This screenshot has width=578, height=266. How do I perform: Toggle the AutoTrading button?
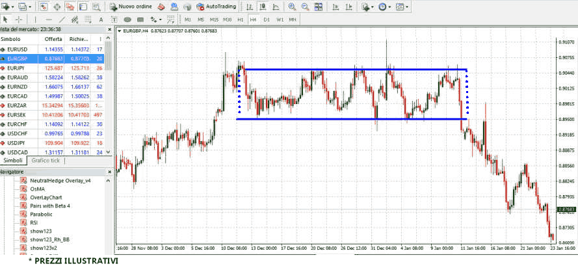coord(215,7)
